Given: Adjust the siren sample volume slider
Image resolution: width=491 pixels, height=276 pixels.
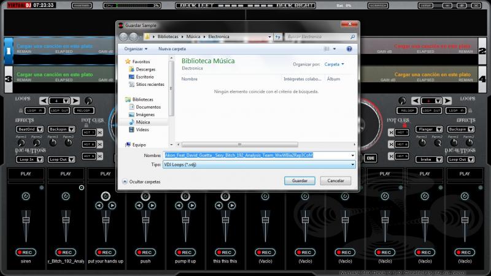Looking at the screenshot, I should pos(26,220).
